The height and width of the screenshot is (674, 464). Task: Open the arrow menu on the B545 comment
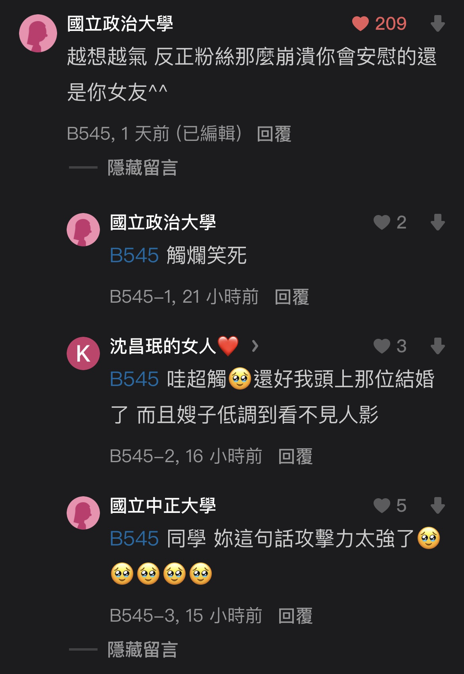pos(438,24)
